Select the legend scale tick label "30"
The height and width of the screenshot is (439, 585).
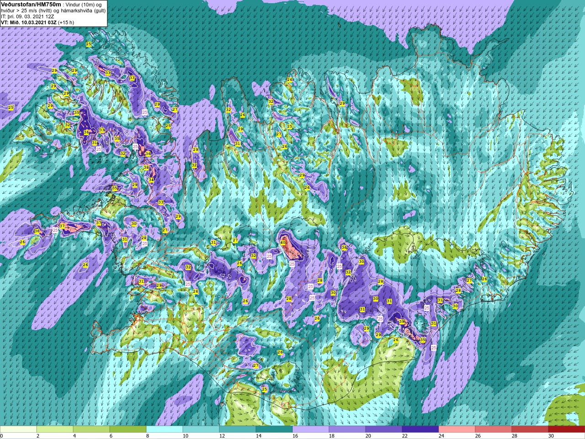coord(551,436)
